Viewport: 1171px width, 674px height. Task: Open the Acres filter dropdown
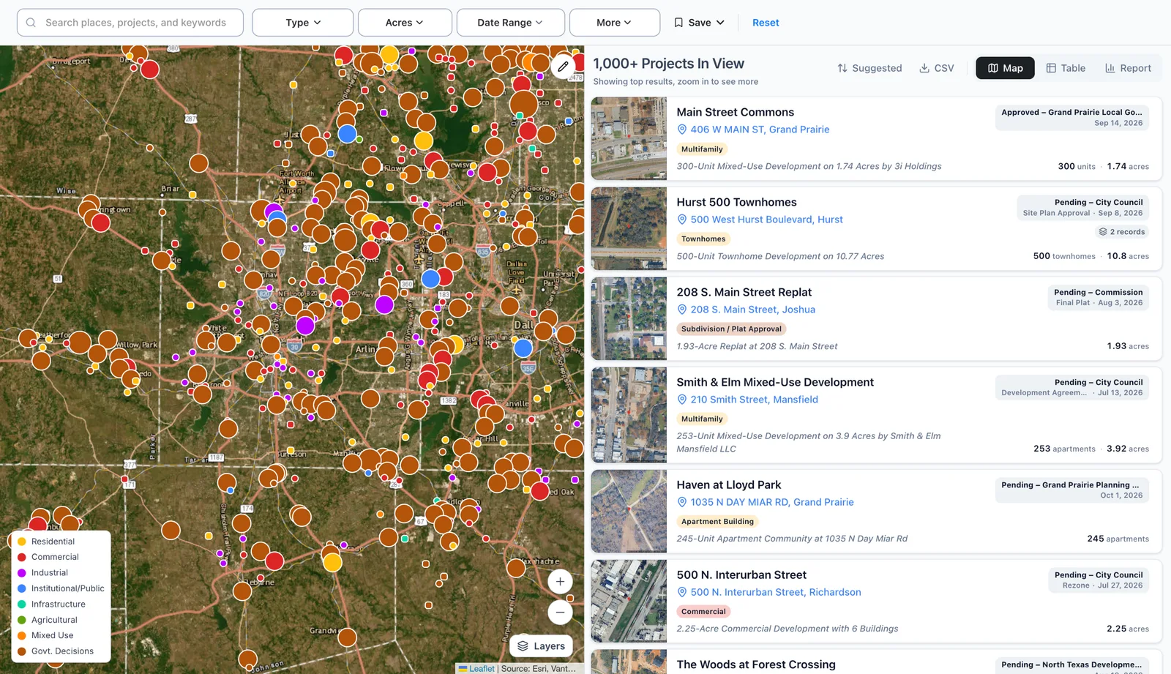point(405,23)
